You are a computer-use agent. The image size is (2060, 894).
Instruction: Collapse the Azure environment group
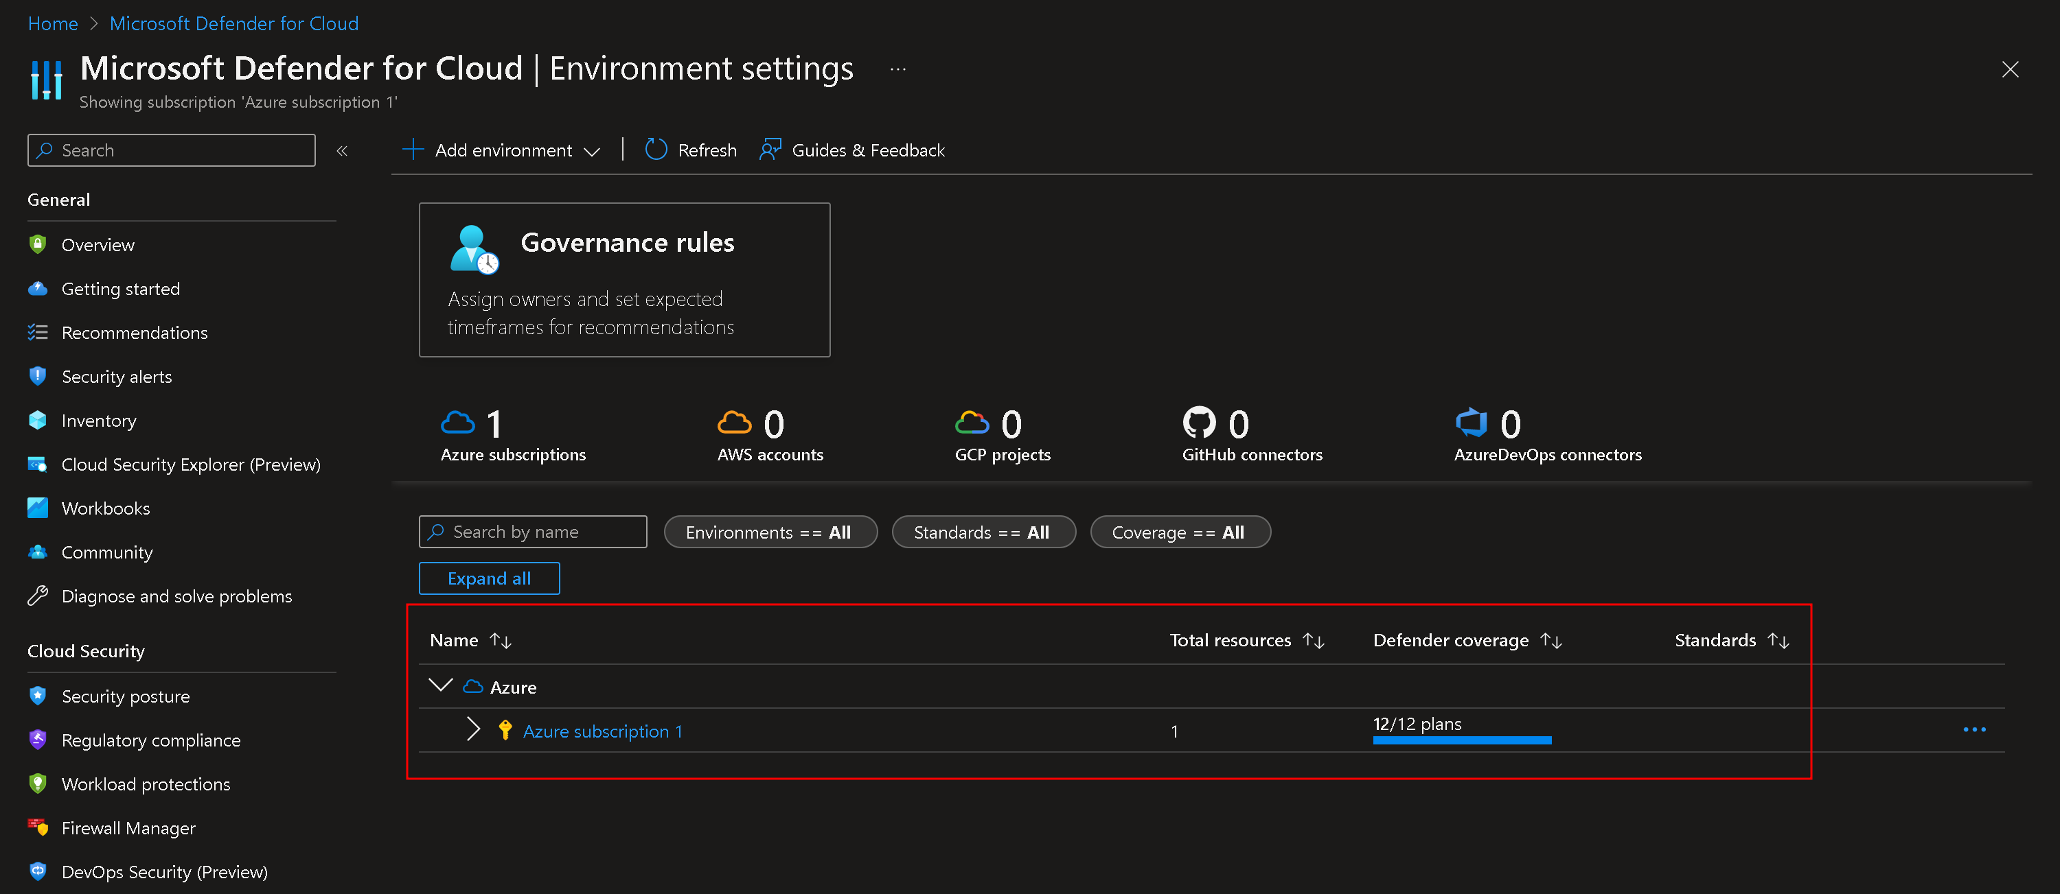coord(440,685)
